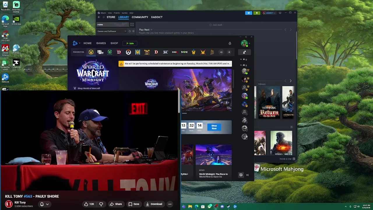This screenshot has width=373, height=210.
Task: Open Kill Tony channel avatar
Action: click(x=9, y=204)
